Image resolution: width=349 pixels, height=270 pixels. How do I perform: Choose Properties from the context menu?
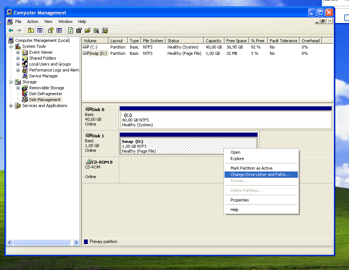[x=261, y=200]
